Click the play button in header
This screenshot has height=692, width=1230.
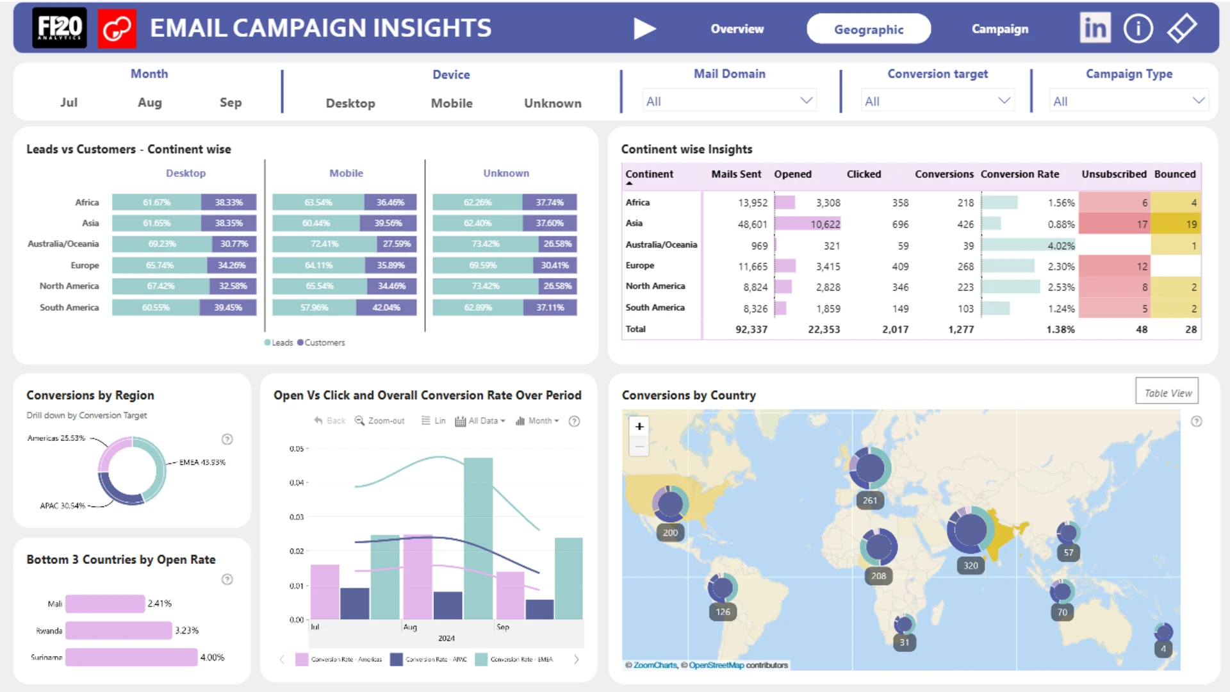click(644, 29)
